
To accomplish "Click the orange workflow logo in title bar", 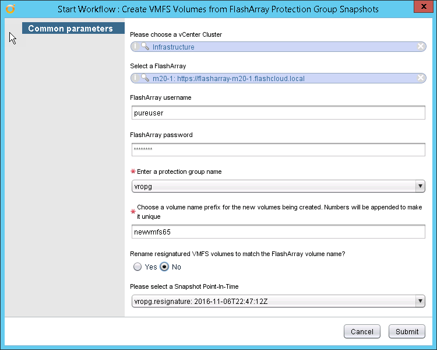I will point(10,9).
